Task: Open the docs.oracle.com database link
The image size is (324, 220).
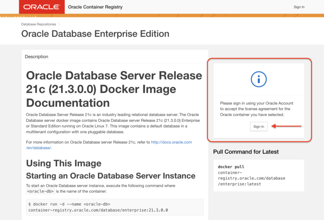Action: point(171,142)
